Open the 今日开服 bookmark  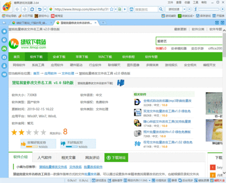point(26,16)
